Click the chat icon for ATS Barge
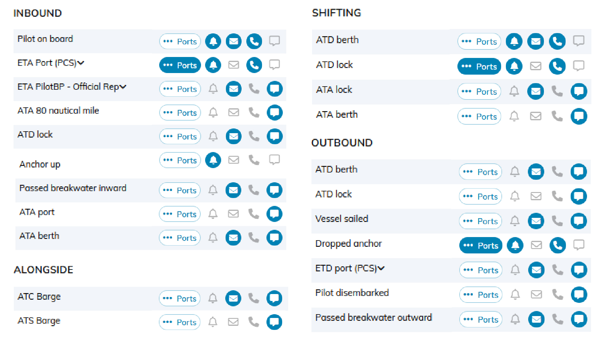The width and height of the screenshot is (604, 340). point(274,322)
